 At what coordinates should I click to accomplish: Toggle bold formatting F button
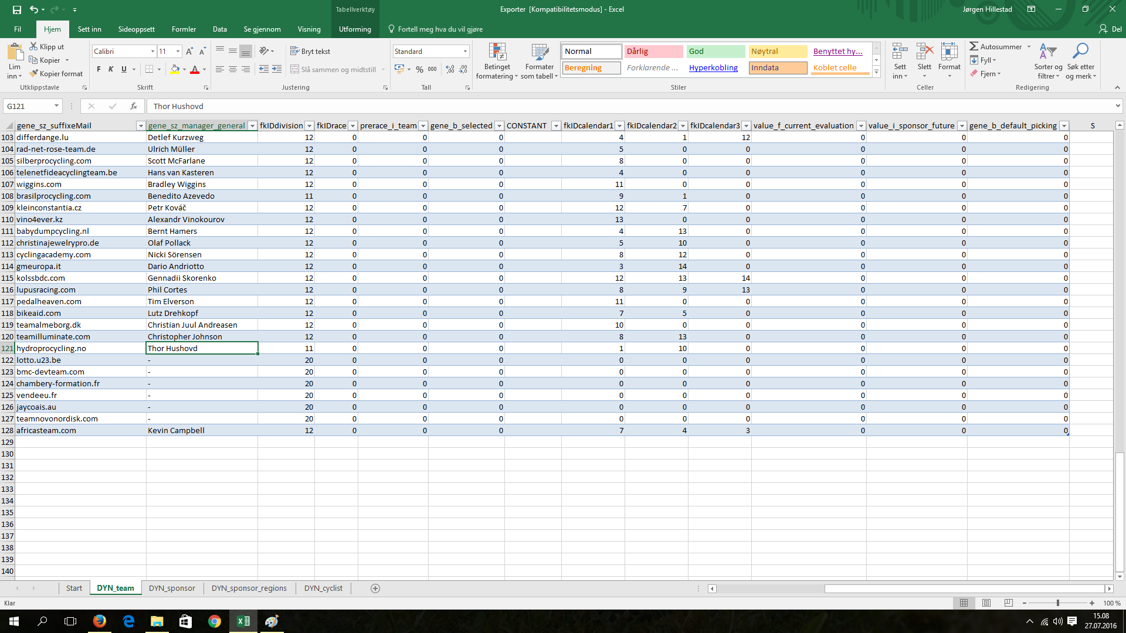[x=99, y=69]
